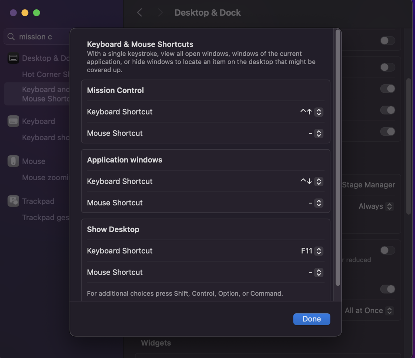This screenshot has height=358, width=415.
Task: Click the search magnifier icon
Action: point(11,36)
